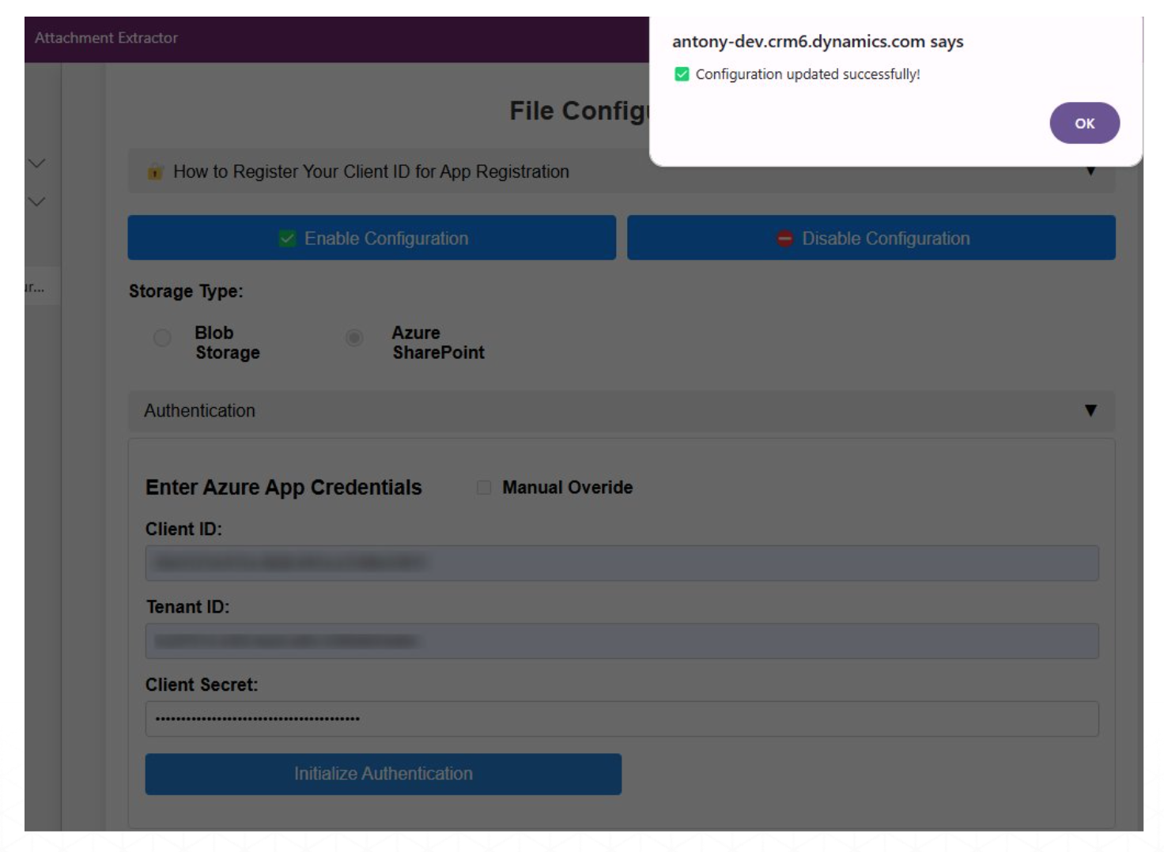Click the green checkmark in the dialog message
Screen dimensions: 1164x852
pos(682,74)
